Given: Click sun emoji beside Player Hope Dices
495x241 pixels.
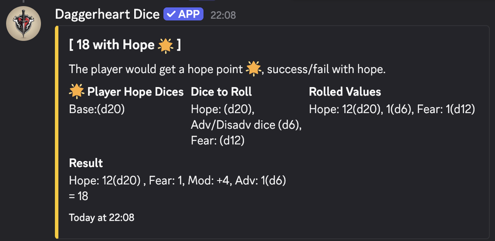Looking at the screenshot, I should 77,92.
